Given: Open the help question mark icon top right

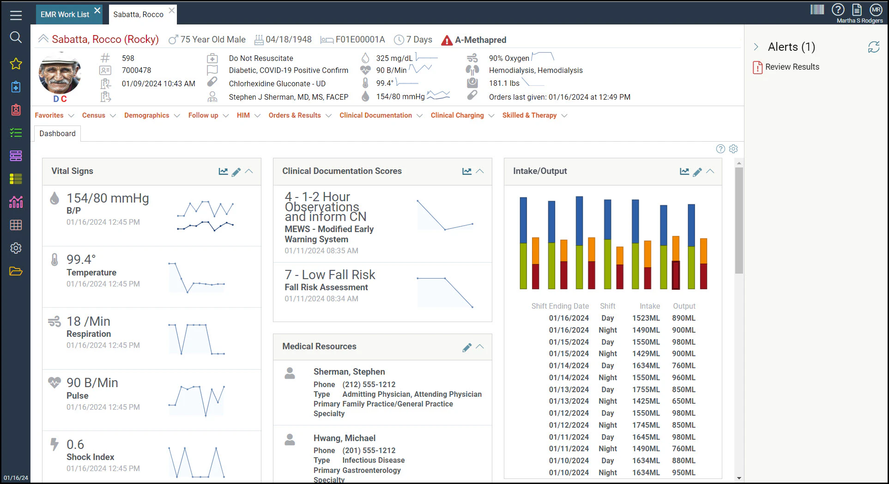Looking at the screenshot, I should [838, 9].
